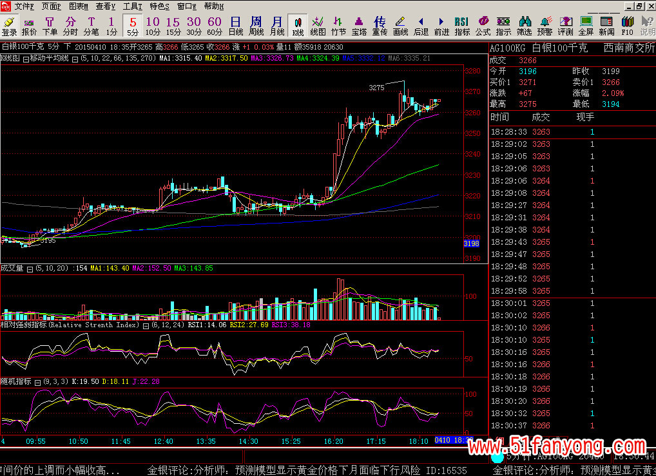Select the 5分 five-minute period
Screen dimensions: 656x476
click(133, 26)
